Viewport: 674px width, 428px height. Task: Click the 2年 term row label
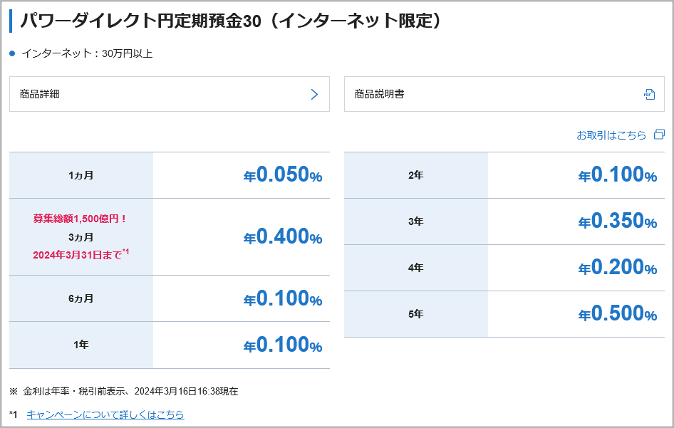coord(416,175)
